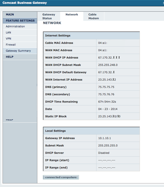Click the WAN MAC Address label
Screen dimensions: 164x187
(x=59, y=50)
